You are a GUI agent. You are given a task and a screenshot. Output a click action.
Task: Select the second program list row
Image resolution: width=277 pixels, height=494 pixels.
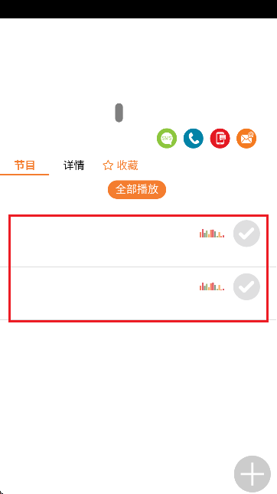click(138, 293)
